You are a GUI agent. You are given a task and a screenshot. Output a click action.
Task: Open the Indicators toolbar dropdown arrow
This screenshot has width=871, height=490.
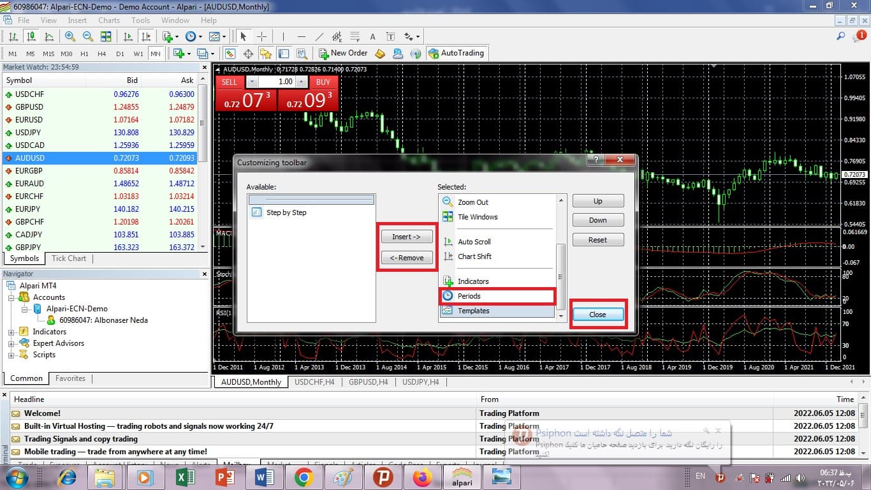177,36
